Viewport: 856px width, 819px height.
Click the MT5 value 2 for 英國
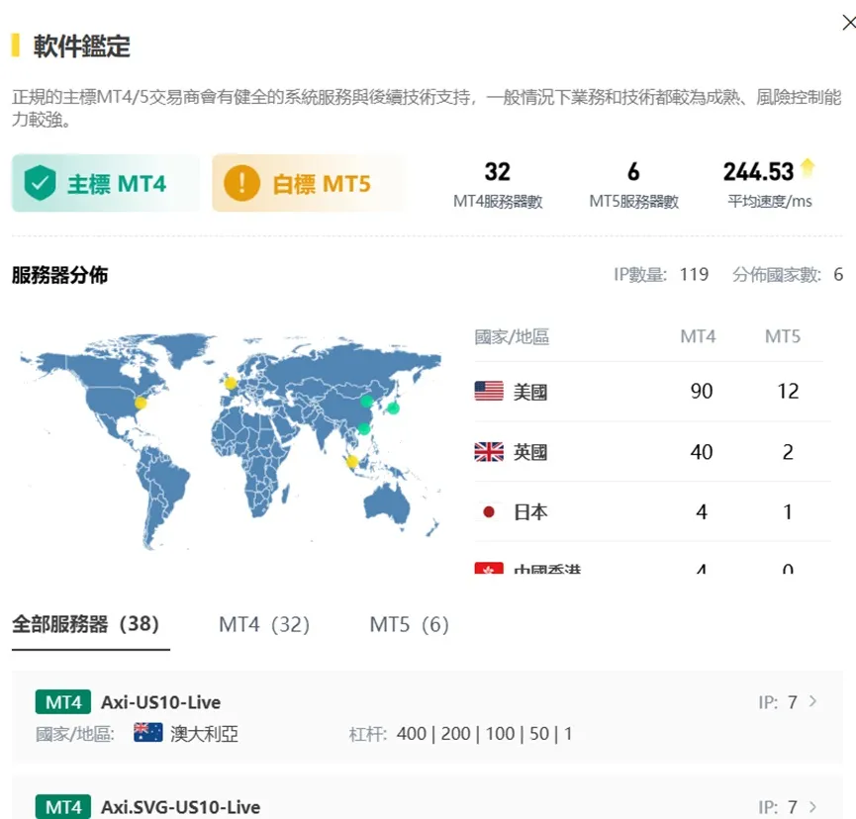pos(788,452)
